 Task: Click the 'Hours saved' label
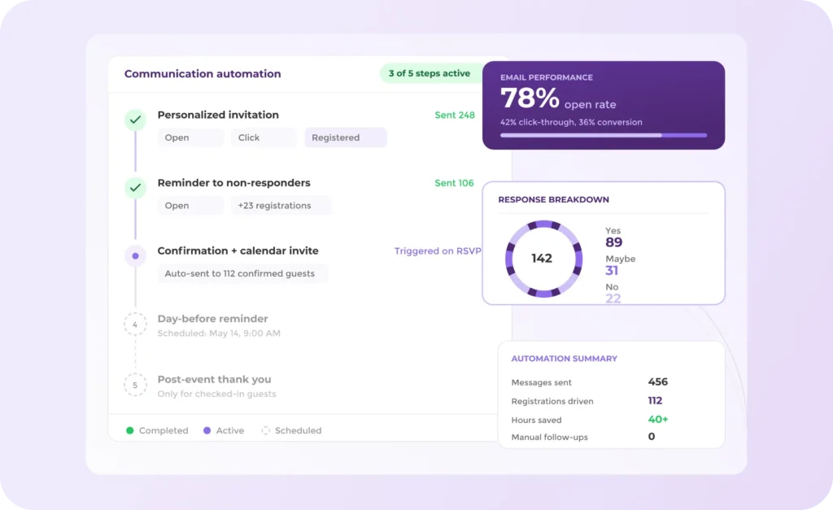point(536,421)
